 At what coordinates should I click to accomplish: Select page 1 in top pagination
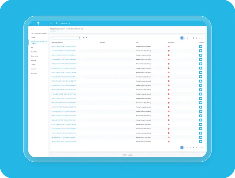(182, 38)
